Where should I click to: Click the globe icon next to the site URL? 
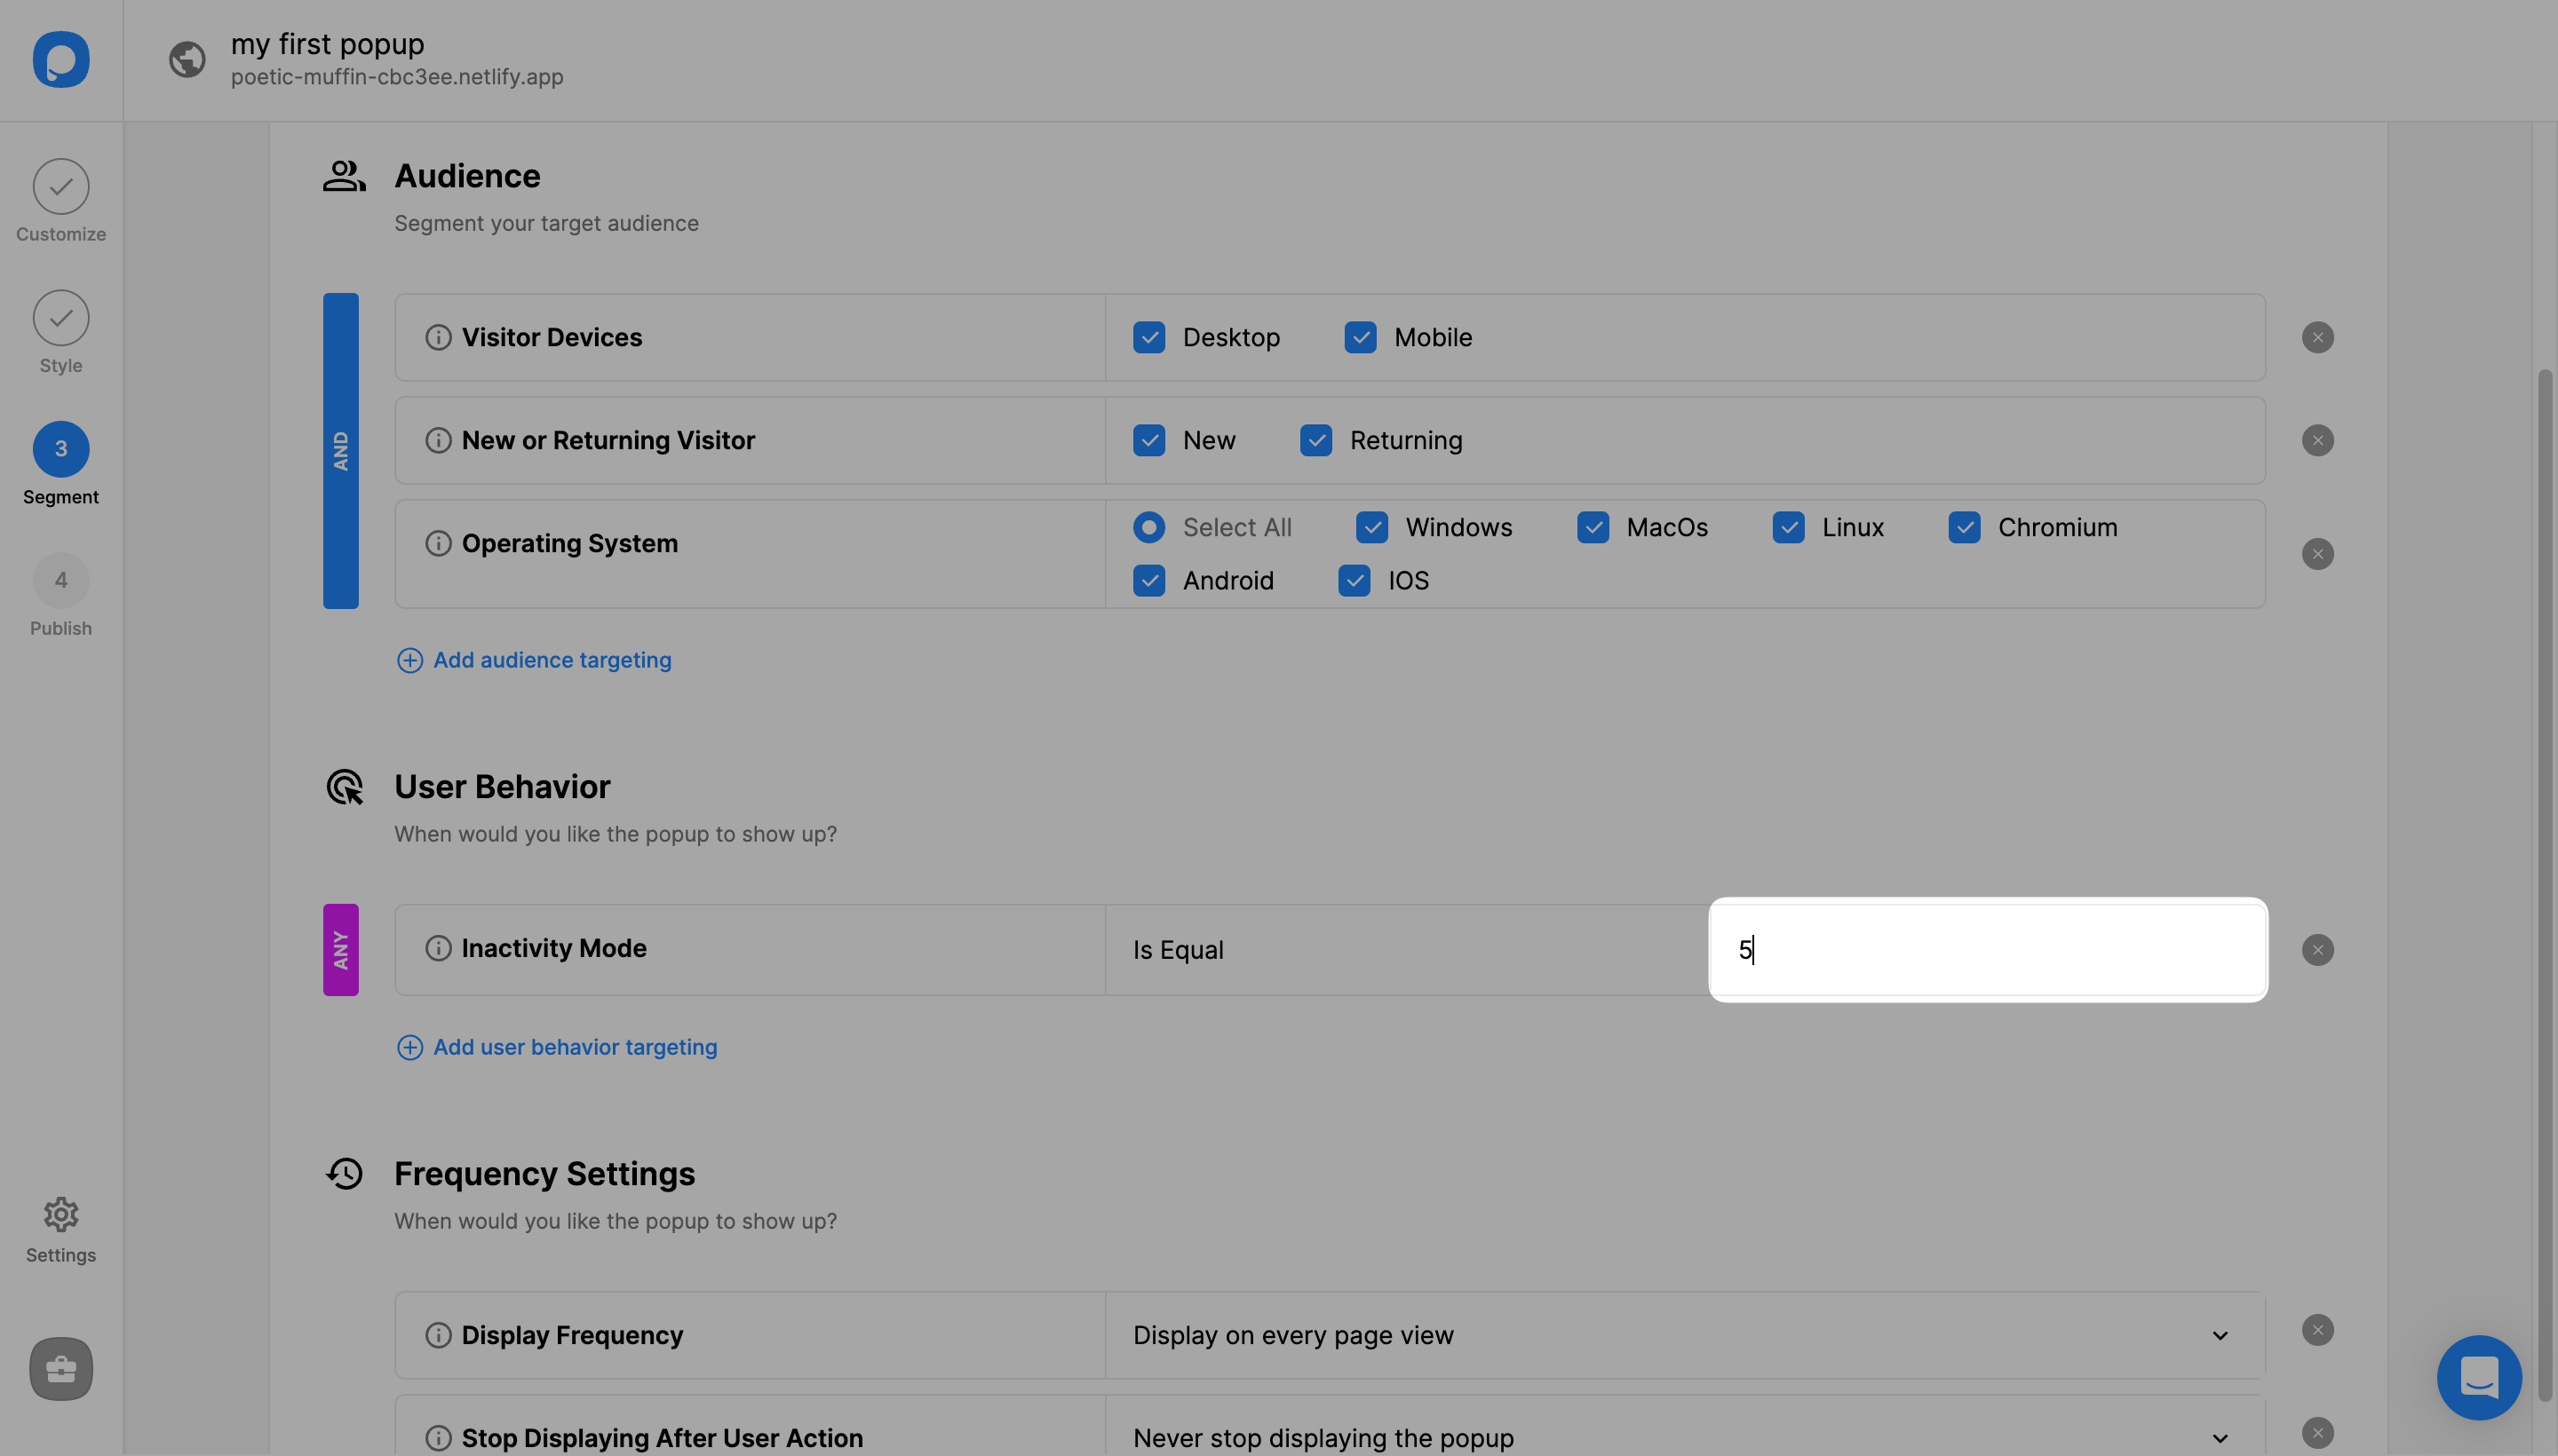[187, 59]
